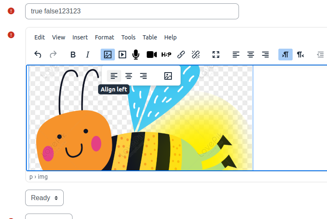Image resolution: width=327 pixels, height=219 pixels.
Task: Click the Fullscreen expand icon
Action: [216, 55]
